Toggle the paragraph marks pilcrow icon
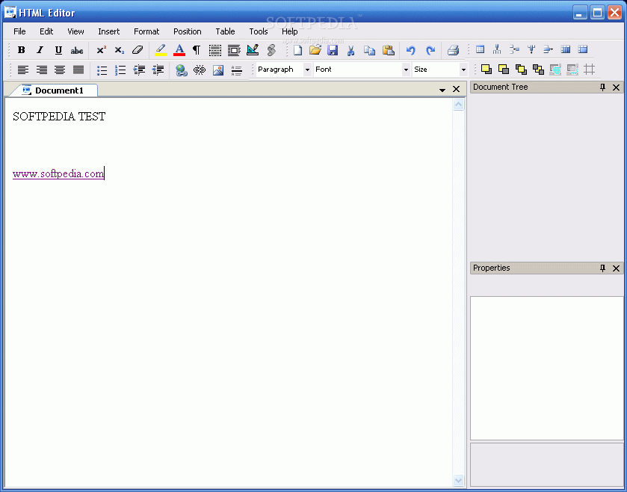Screen dimensions: 627x492 (x=197, y=50)
